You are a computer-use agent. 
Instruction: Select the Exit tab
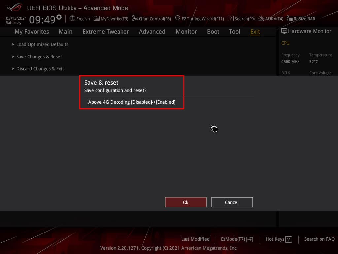[x=255, y=32]
